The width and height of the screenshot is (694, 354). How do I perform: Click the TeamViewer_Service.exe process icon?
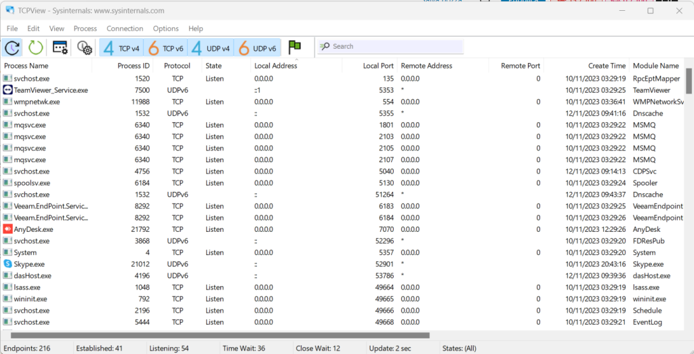click(x=7, y=90)
